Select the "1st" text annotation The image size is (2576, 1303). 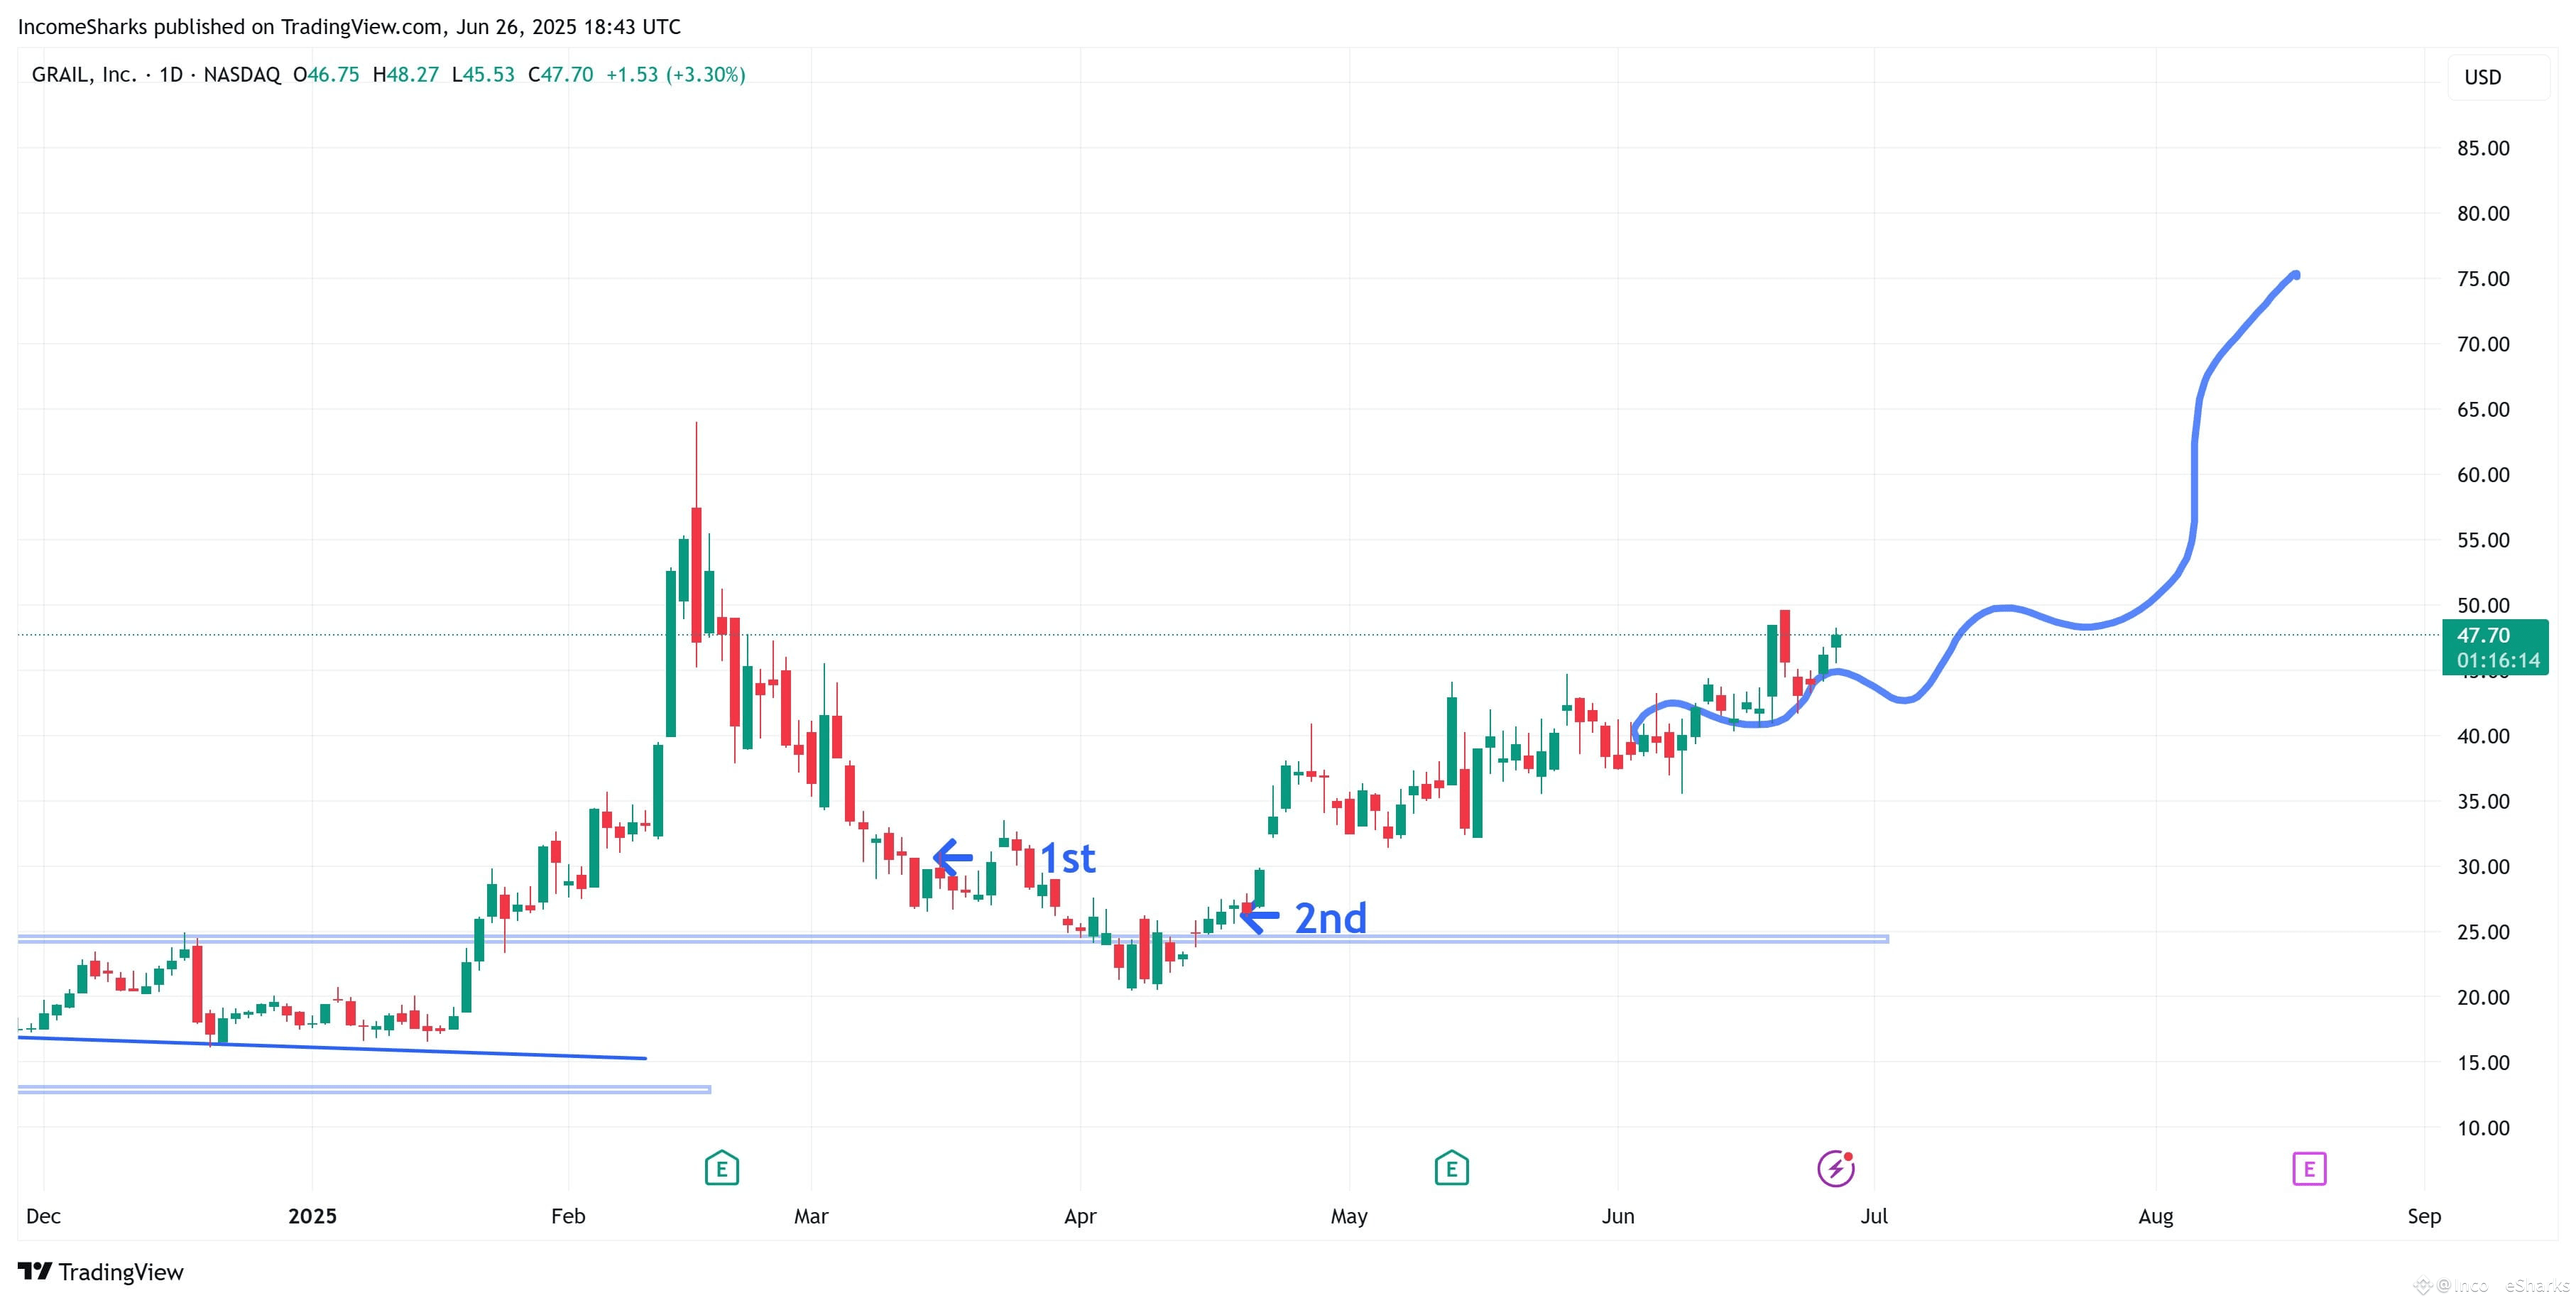[x=1067, y=858]
